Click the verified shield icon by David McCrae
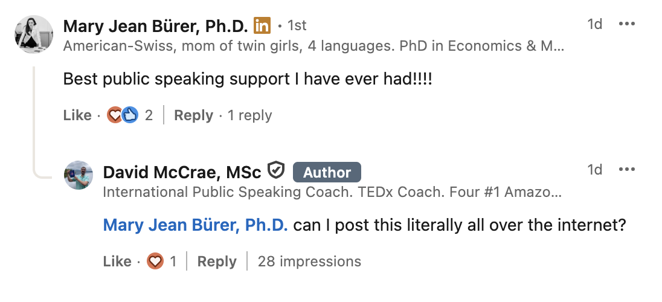This screenshot has width=662, height=302. click(x=276, y=172)
